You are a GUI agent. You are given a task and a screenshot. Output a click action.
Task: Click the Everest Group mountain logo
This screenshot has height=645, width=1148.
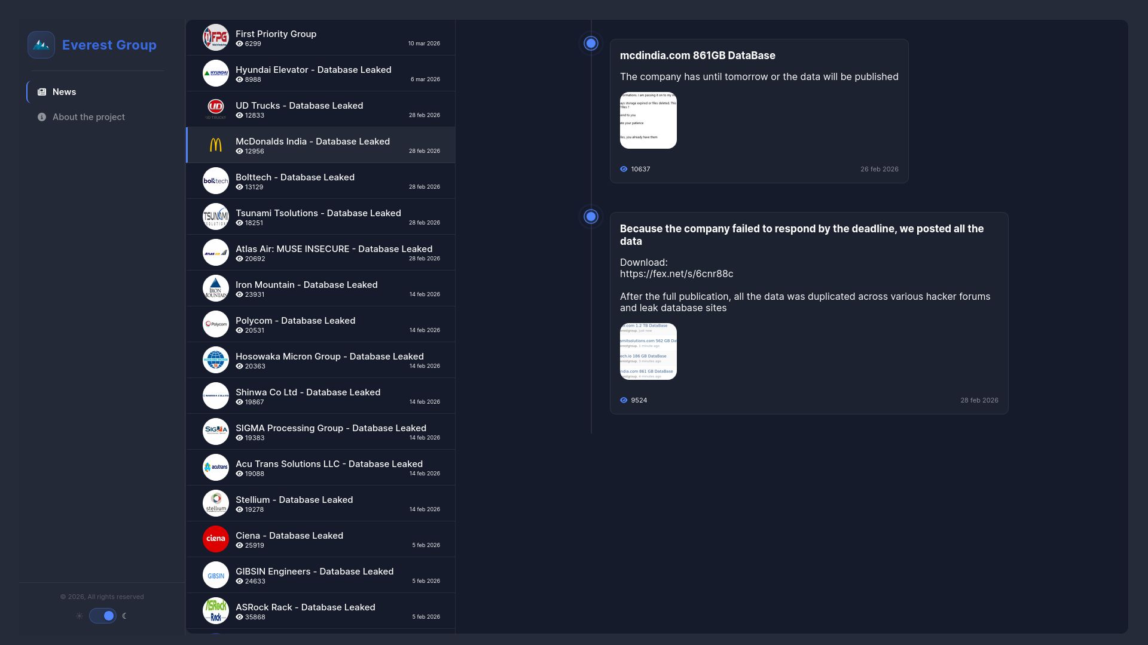(x=41, y=45)
